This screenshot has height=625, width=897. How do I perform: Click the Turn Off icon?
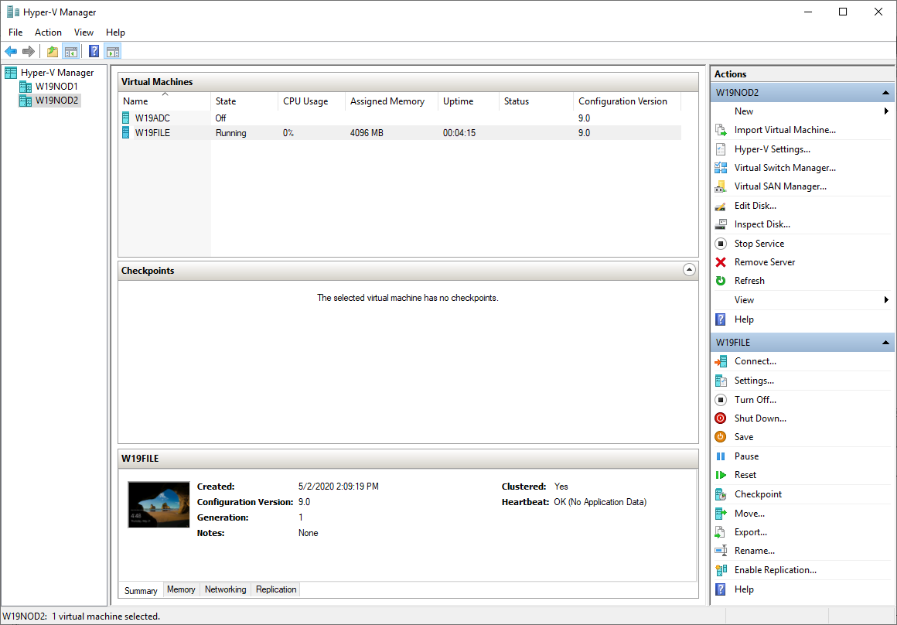721,399
